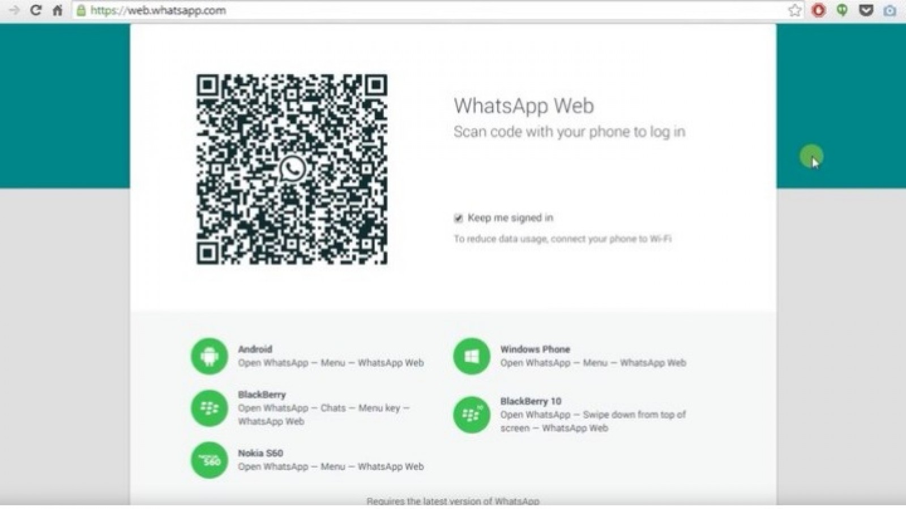Click the browser home icon
This screenshot has height=509, width=906.
[57, 10]
